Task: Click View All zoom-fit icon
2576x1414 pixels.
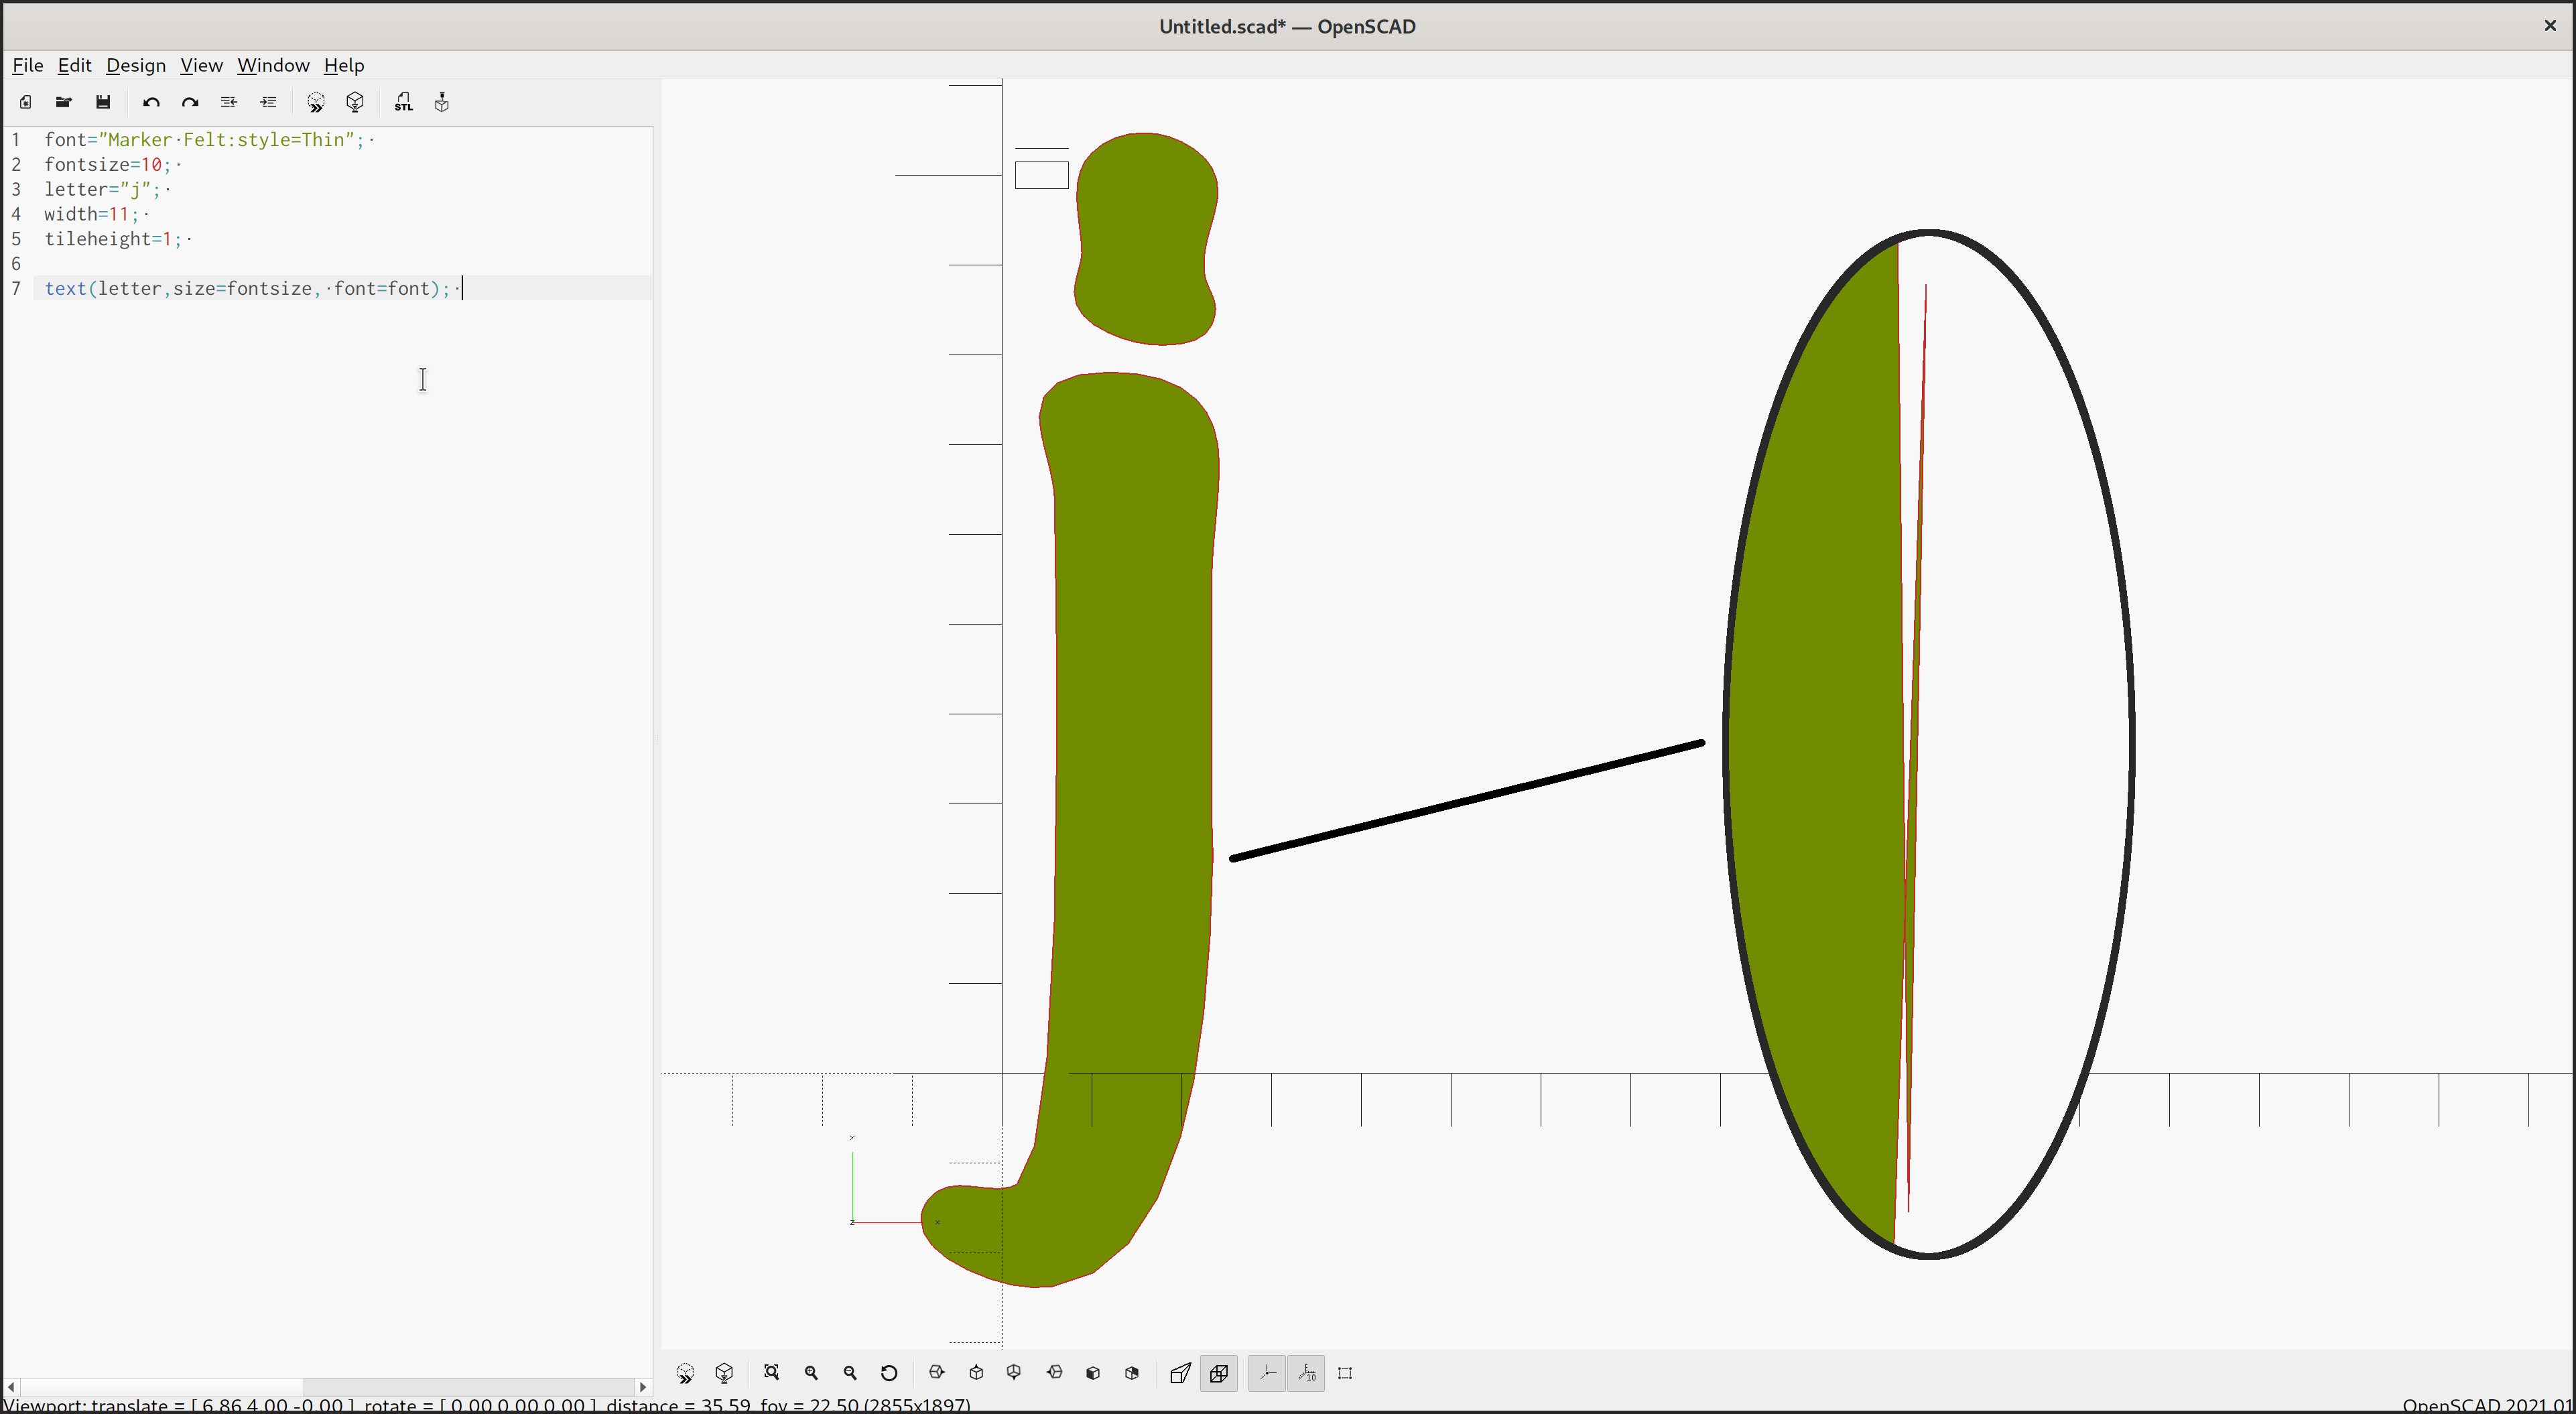Action: point(771,1373)
